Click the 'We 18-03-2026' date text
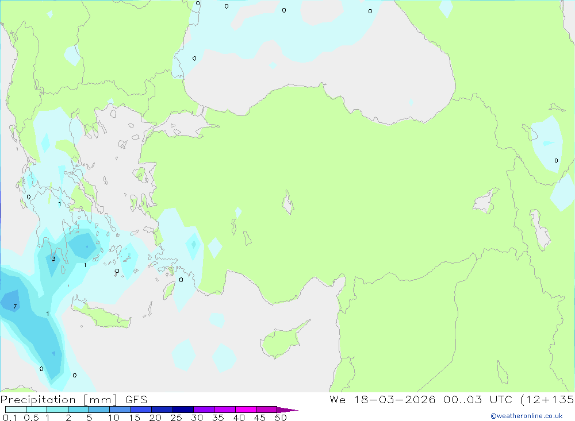The width and height of the screenshot is (575, 421). 382,400
